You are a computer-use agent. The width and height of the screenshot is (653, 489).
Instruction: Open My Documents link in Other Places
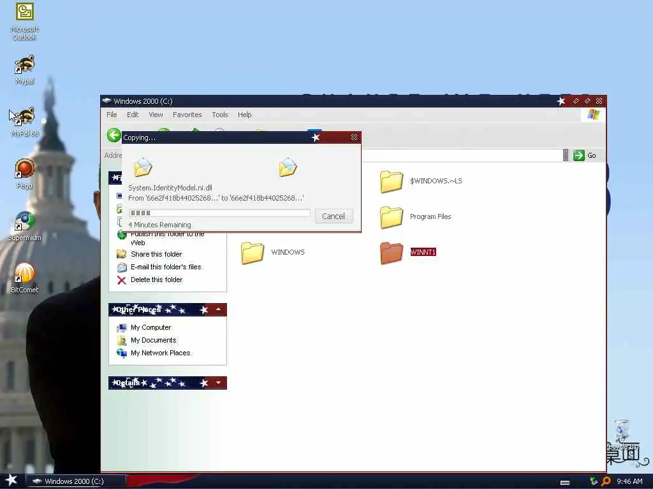tap(153, 340)
